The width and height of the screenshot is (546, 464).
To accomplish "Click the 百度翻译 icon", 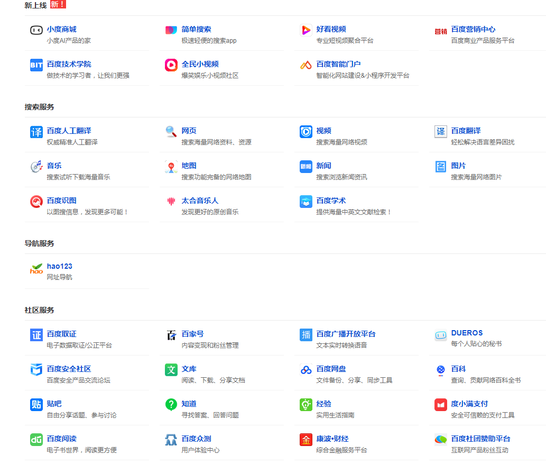I will (440, 132).
